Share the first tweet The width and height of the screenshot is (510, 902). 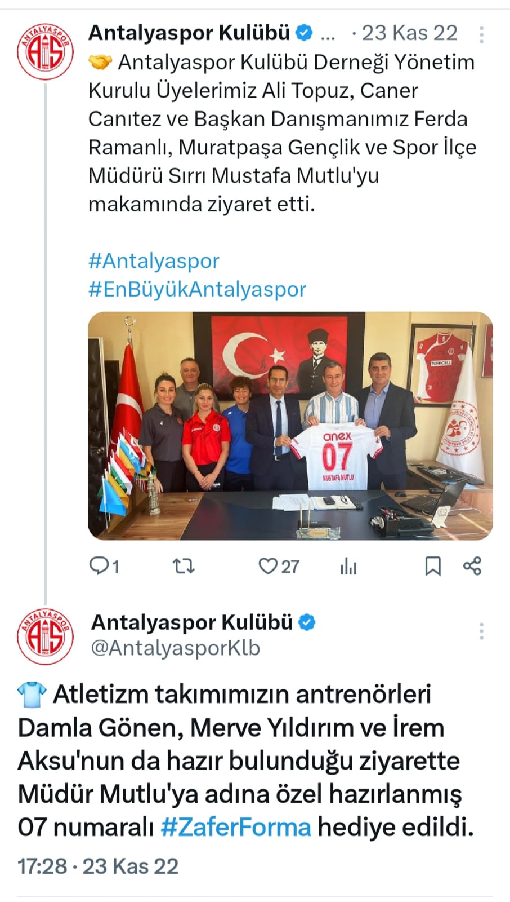(472, 566)
